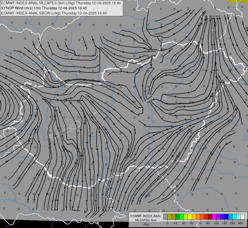The height and width of the screenshot is (228, 248).
Task: Click the SBCIN analysis header line
Action: pyautogui.click(x=54, y=13)
